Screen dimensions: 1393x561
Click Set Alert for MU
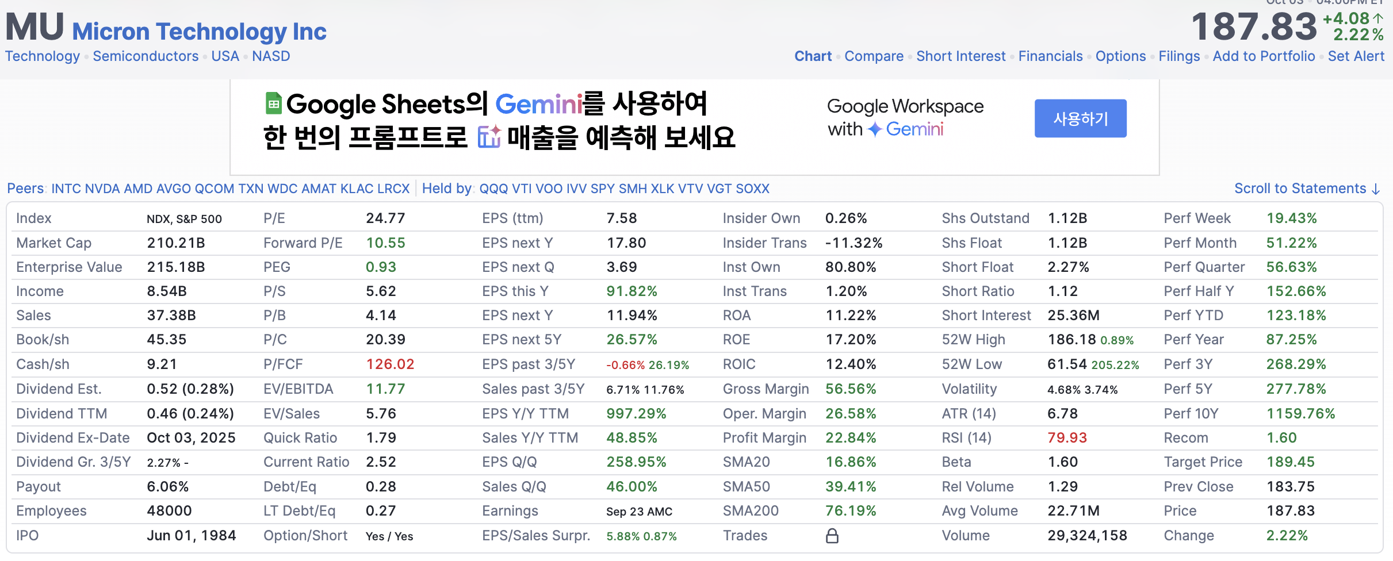pyautogui.click(x=1356, y=56)
